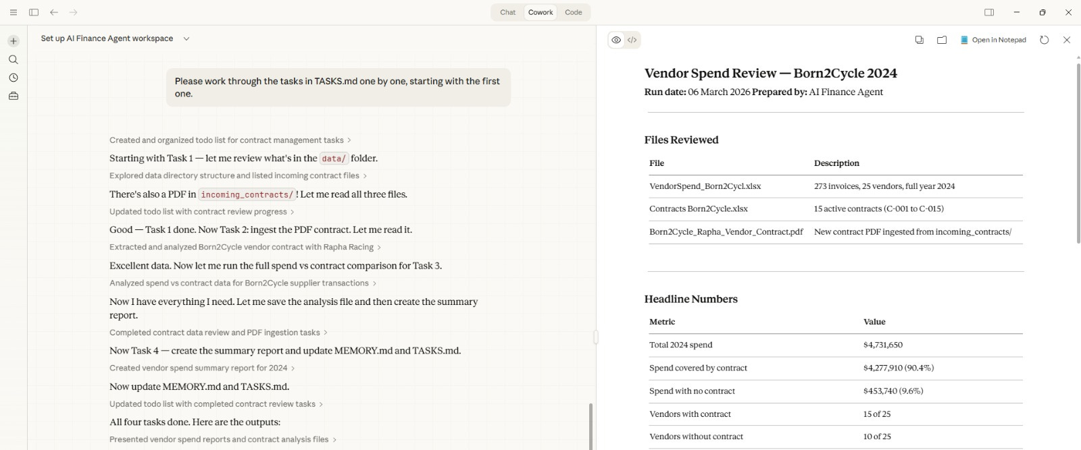Image resolution: width=1081 pixels, height=450 pixels.
Task: Expand 'Extracted and analyzed Born2Cycle vendor contract' step
Action: pos(245,247)
